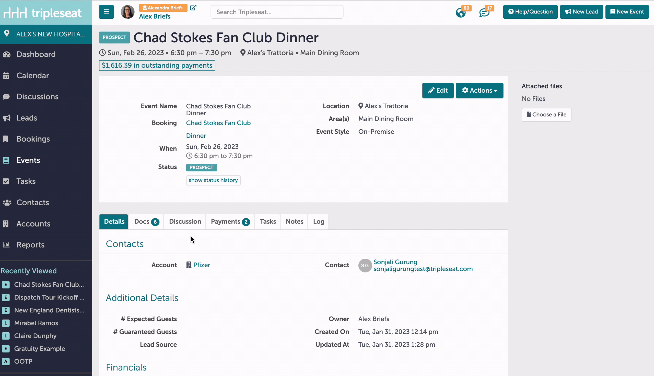Click the Calendar icon in sidebar

pos(6,76)
